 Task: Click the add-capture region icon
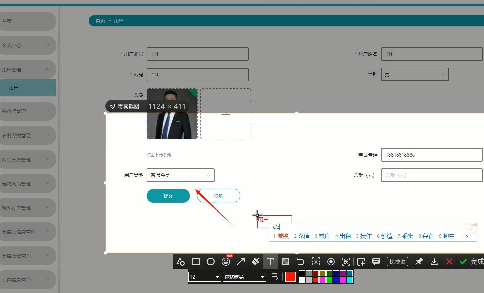coord(361,262)
